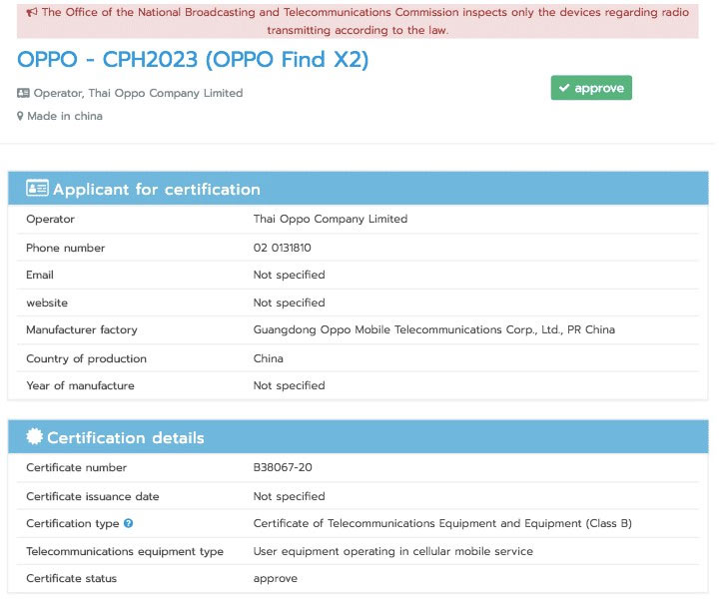Click the Manufacturer factory label

point(82,329)
